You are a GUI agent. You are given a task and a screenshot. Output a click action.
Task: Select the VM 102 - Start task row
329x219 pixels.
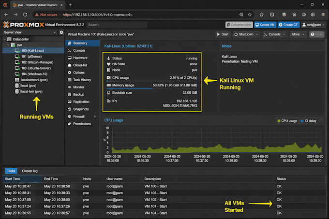point(164,200)
